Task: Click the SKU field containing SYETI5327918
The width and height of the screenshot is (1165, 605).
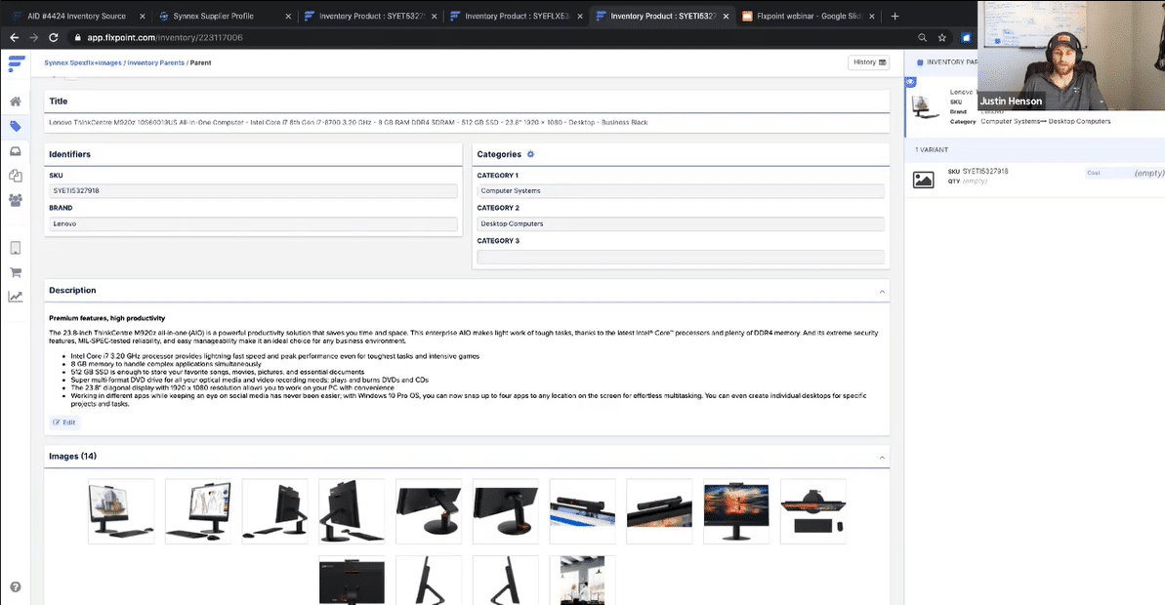Action: click(253, 191)
